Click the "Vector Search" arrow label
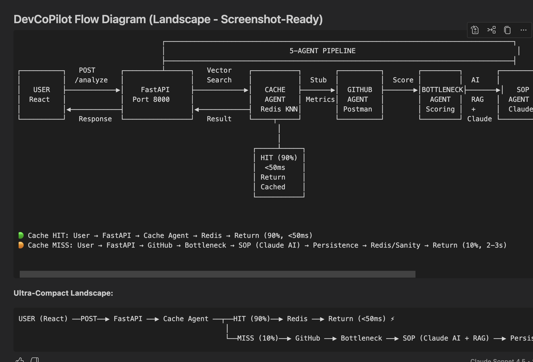Image resolution: width=533 pixels, height=362 pixels. click(219, 75)
